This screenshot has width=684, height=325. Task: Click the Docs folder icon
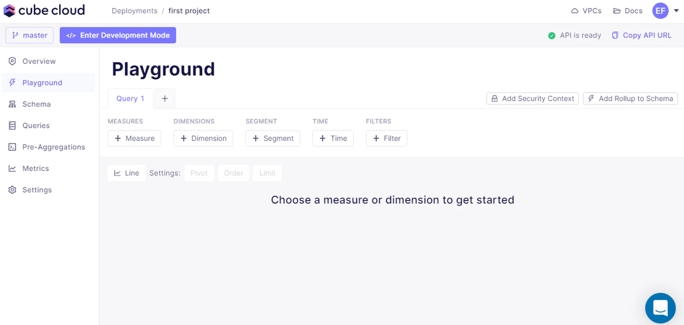(617, 11)
